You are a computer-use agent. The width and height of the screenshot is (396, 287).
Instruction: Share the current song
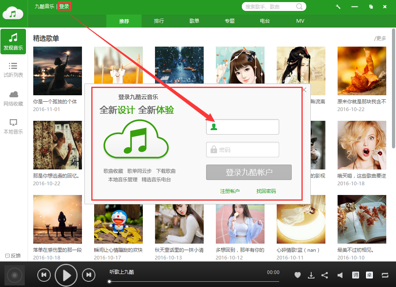click(x=325, y=275)
